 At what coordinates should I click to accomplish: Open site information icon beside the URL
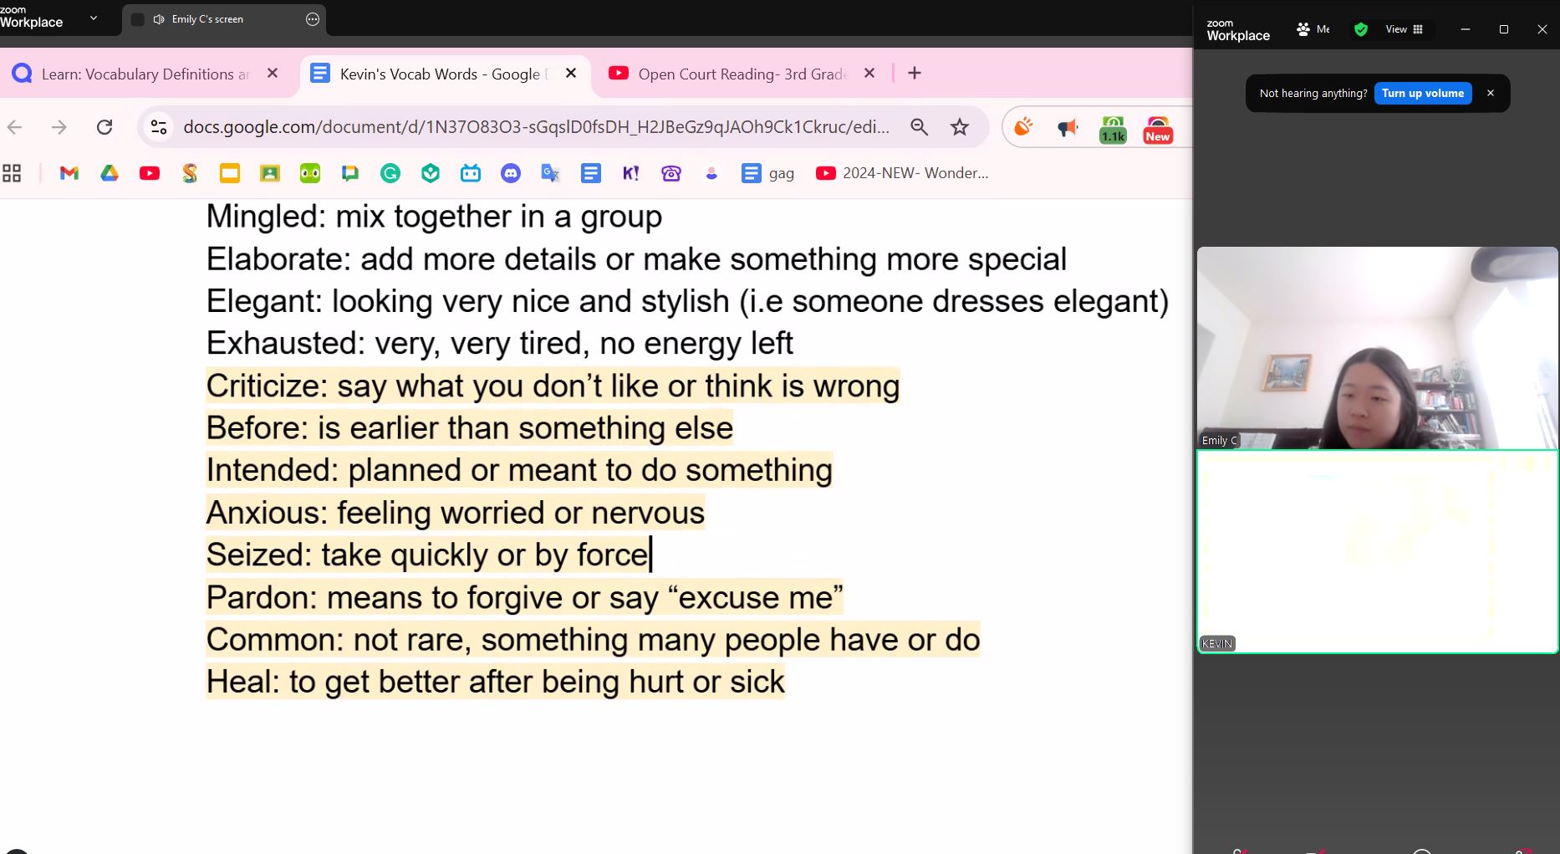159,127
